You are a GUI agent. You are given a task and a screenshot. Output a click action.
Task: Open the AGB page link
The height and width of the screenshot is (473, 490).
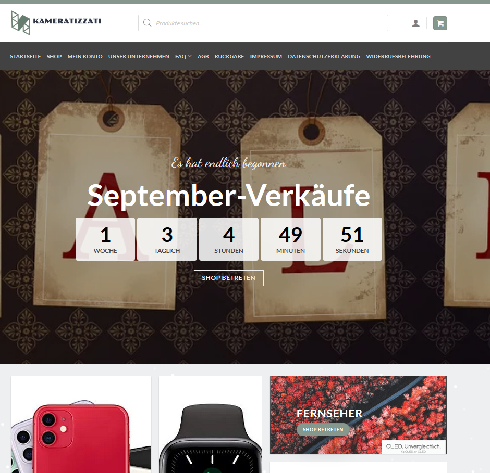point(203,57)
